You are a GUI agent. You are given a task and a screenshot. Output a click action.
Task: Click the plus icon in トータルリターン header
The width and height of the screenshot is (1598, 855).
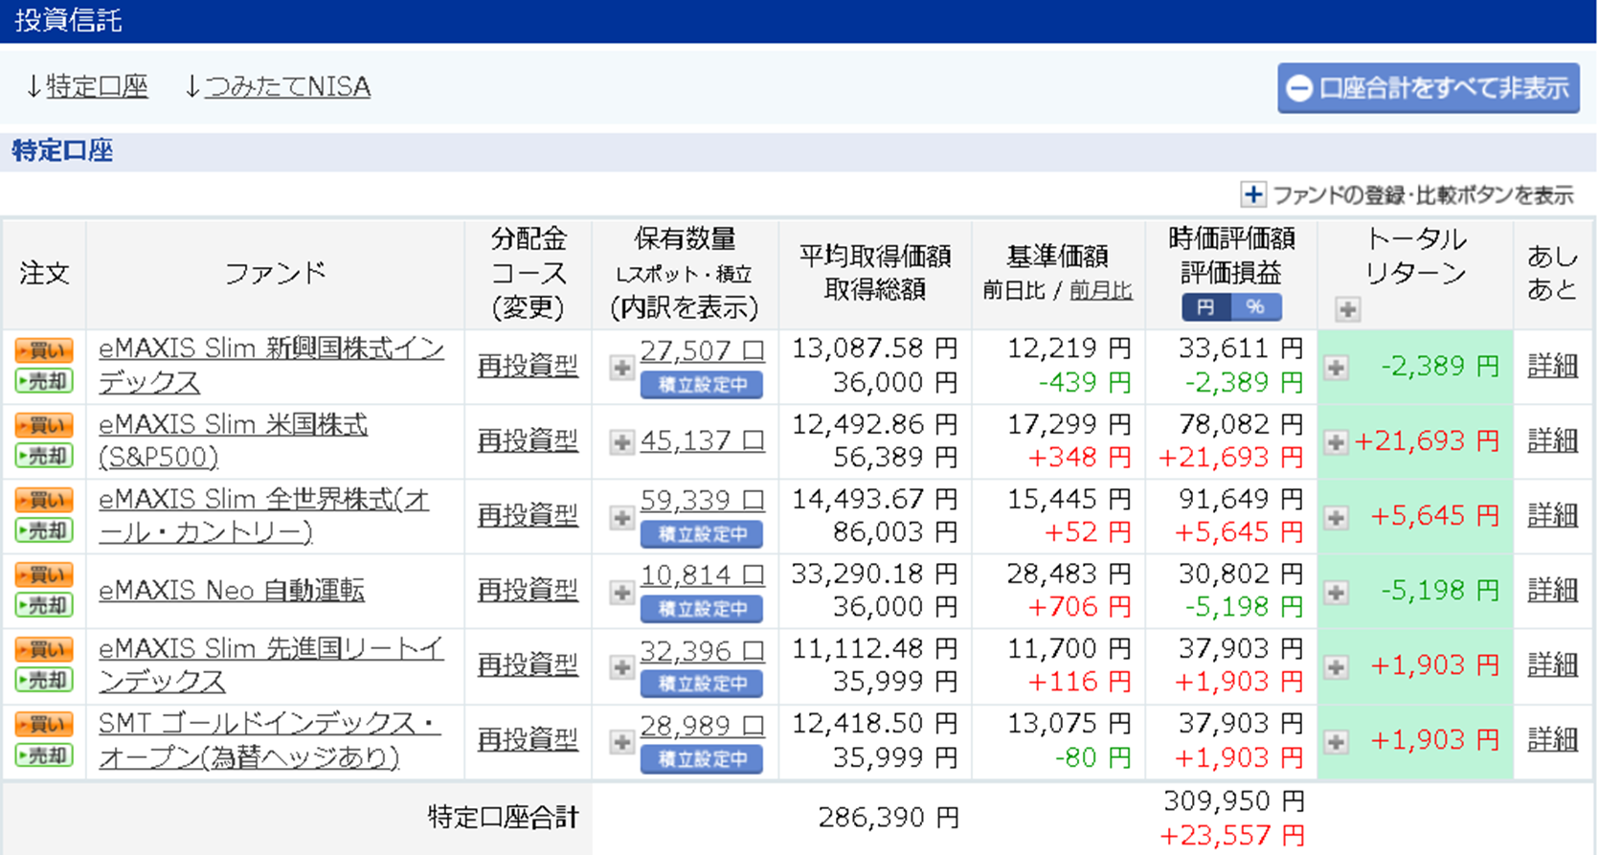point(1347,309)
